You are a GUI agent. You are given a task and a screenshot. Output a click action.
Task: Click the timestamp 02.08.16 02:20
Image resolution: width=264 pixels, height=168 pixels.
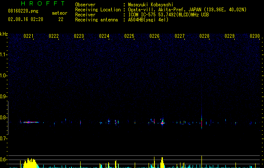tap(26, 19)
